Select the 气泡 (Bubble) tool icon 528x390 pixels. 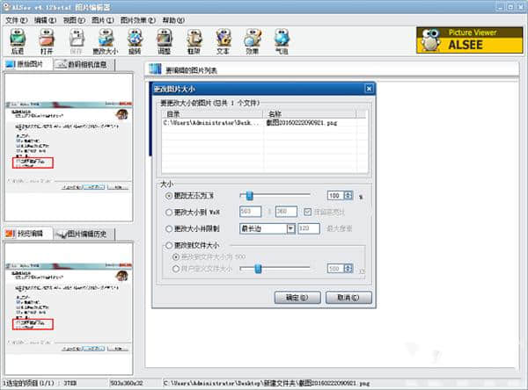click(x=282, y=41)
